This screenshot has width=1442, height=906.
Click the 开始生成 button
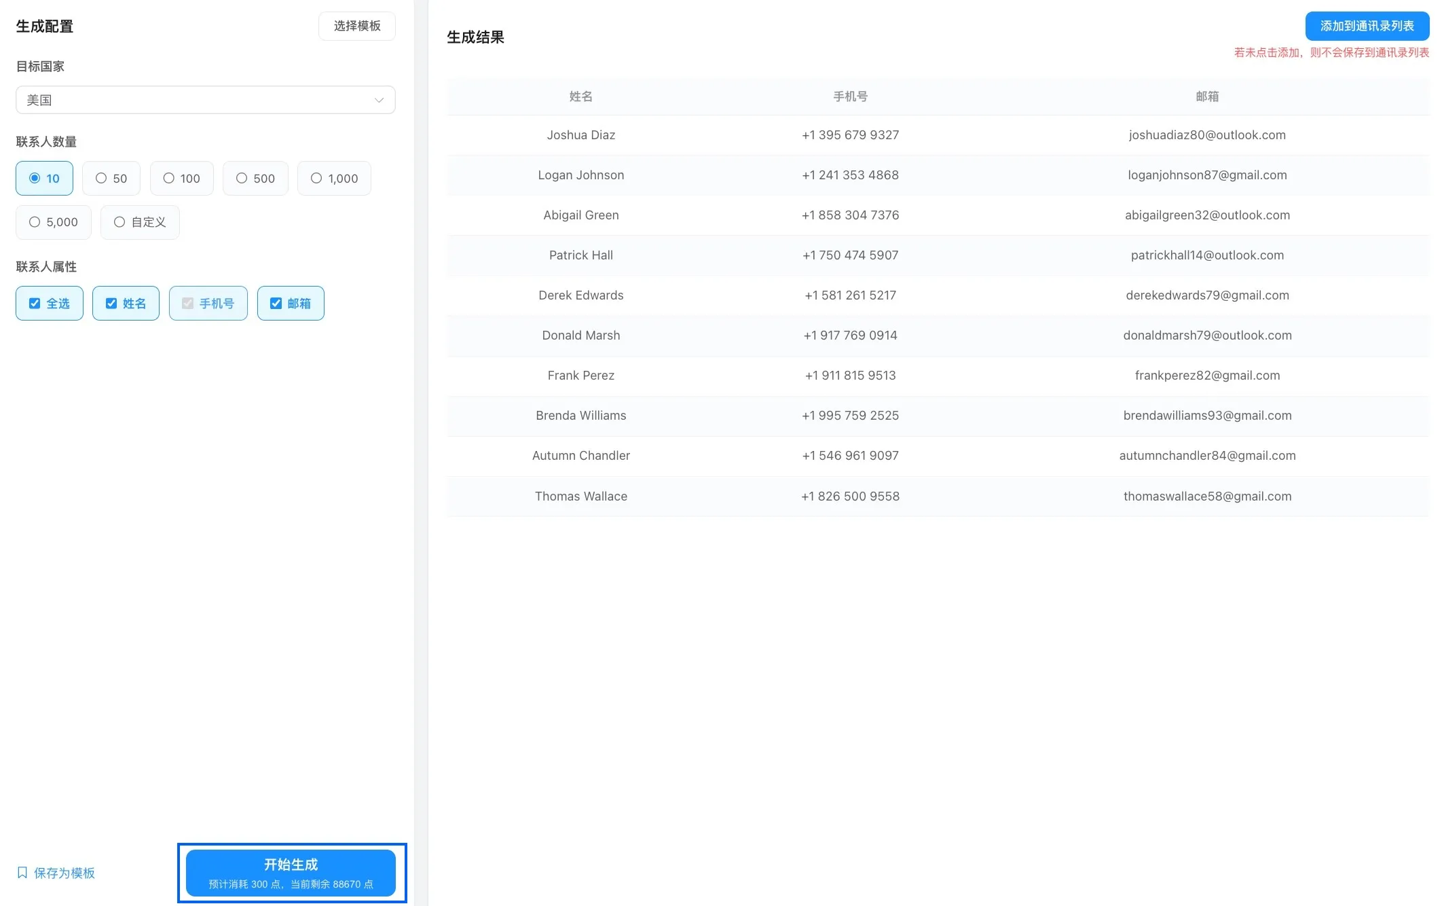[x=291, y=873]
